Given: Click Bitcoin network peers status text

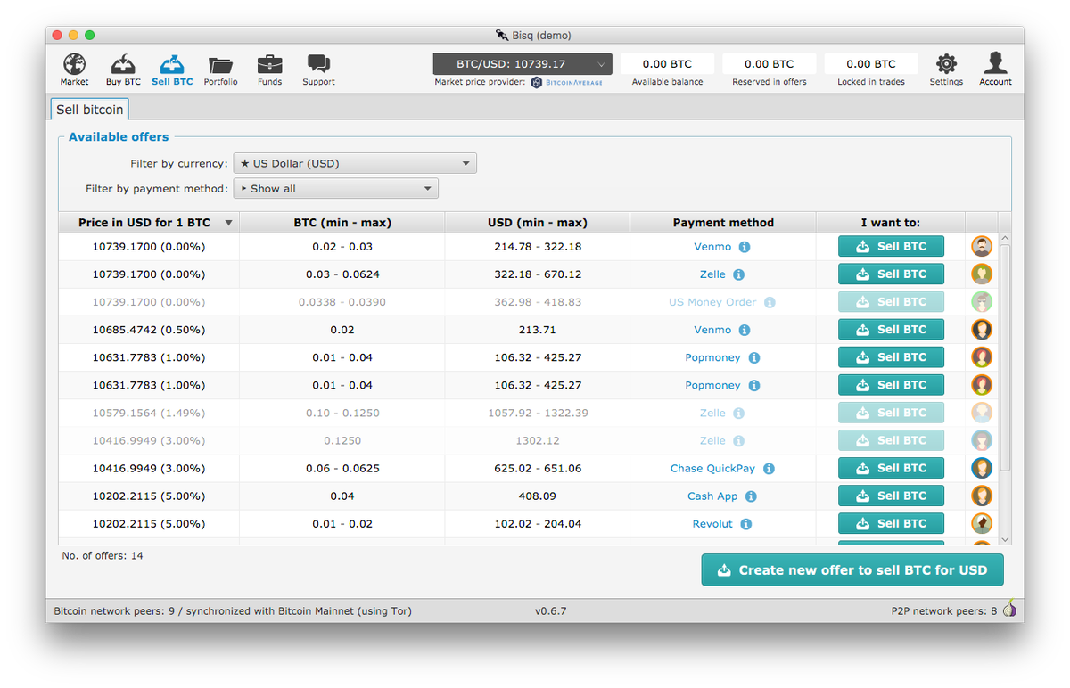Looking at the screenshot, I should (x=233, y=611).
